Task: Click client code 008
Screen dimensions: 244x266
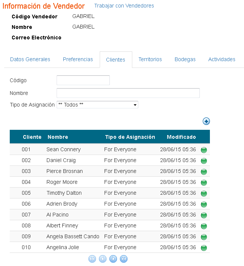Action: 26,225
